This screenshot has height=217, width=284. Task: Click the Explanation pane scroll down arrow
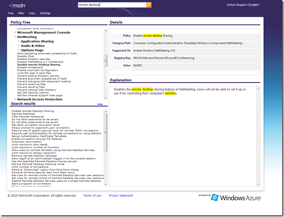click(258, 184)
